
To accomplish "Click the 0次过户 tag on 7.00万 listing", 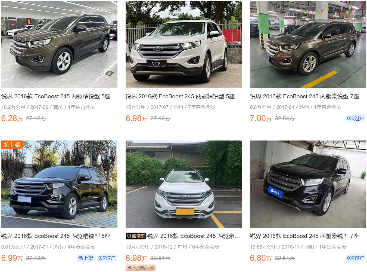I will pyautogui.click(x=356, y=118).
